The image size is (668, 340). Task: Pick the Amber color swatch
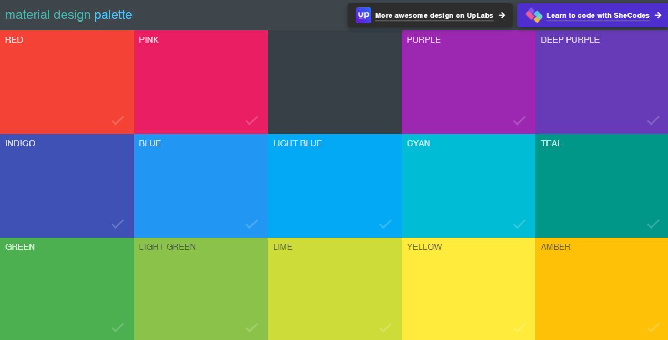(601, 289)
